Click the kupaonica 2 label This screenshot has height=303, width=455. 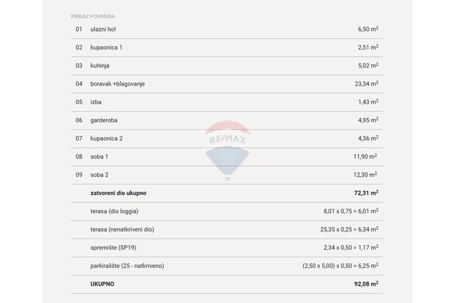[106, 139]
